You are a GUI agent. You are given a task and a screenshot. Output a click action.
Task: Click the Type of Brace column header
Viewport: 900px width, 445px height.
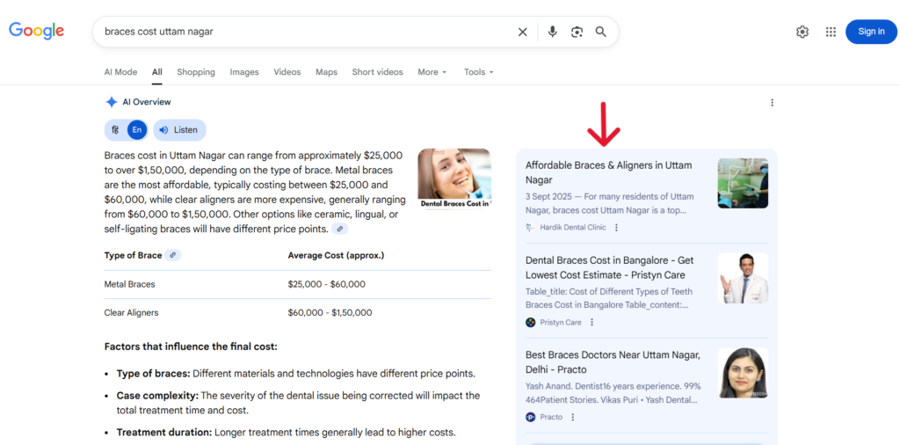click(x=134, y=256)
